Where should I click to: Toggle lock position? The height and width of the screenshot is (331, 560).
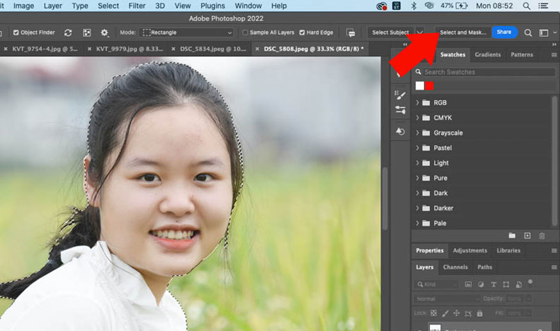point(456,313)
